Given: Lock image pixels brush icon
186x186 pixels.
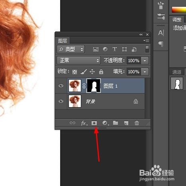Looking at the screenshot, I should (84, 72).
